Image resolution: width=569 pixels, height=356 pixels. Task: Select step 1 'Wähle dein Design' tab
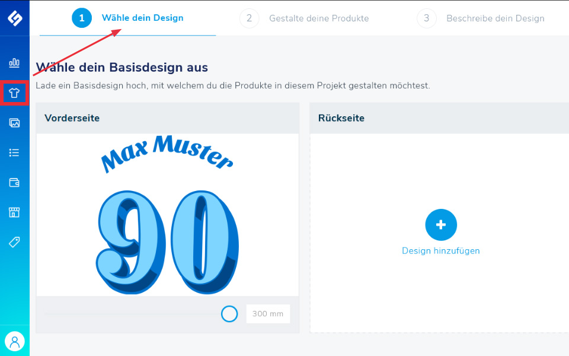(128, 18)
